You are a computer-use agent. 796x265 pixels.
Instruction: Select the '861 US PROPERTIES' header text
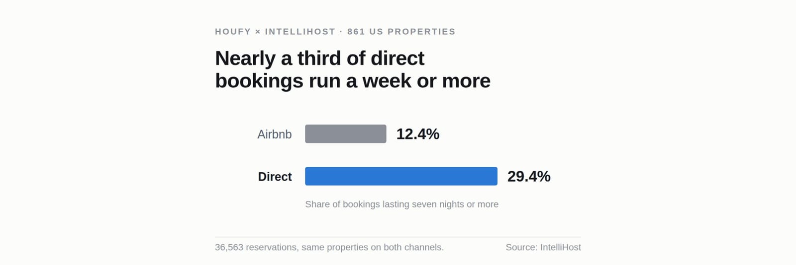(x=401, y=32)
